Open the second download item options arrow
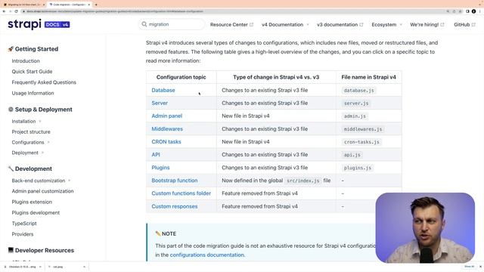Image resolution: width=484 pixels, height=272 pixels. tap(84, 267)
